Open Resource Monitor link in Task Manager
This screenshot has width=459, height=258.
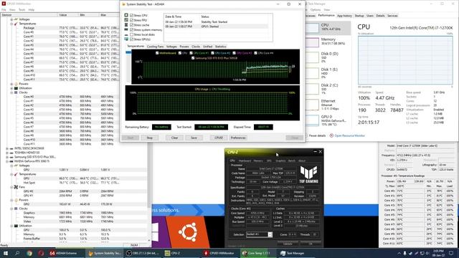pos(349,135)
